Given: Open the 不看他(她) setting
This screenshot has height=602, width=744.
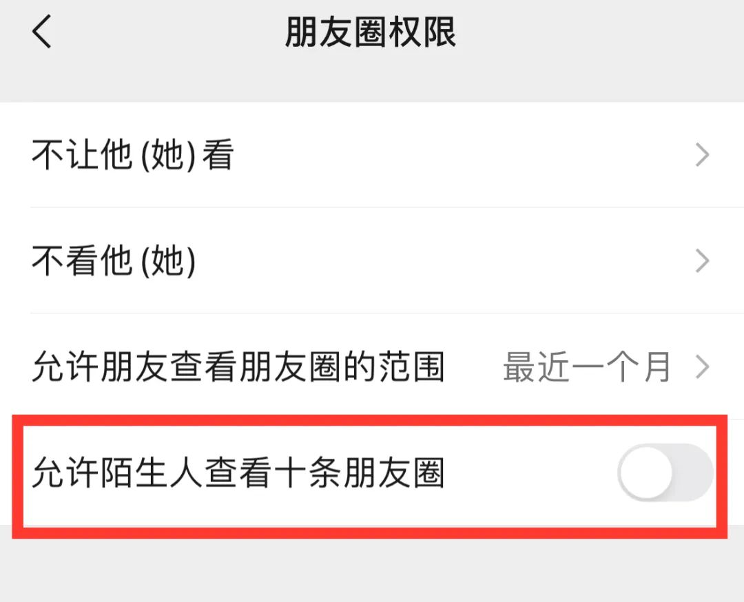Looking at the screenshot, I should pos(372,262).
